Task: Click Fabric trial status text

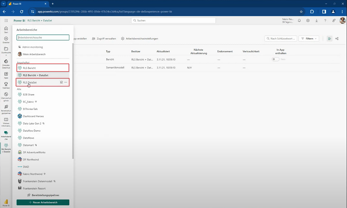Action: click(288, 21)
